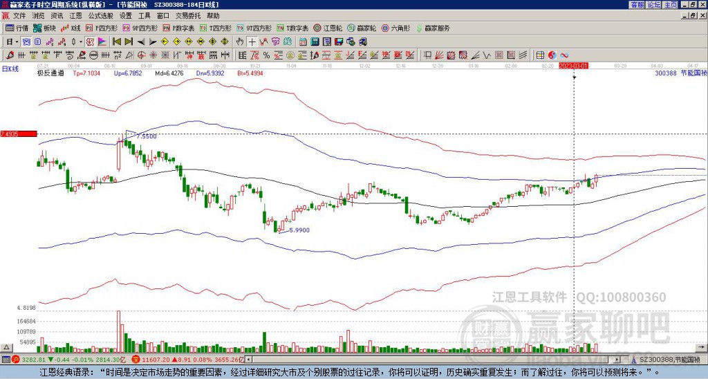The height and width of the screenshot is (379, 708).
Task: Open the 板块 sector view
Action: pyautogui.click(x=44, y=28)
